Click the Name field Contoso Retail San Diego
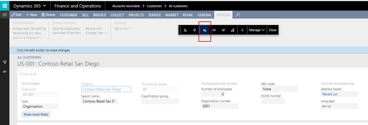 tap(106, 89)
